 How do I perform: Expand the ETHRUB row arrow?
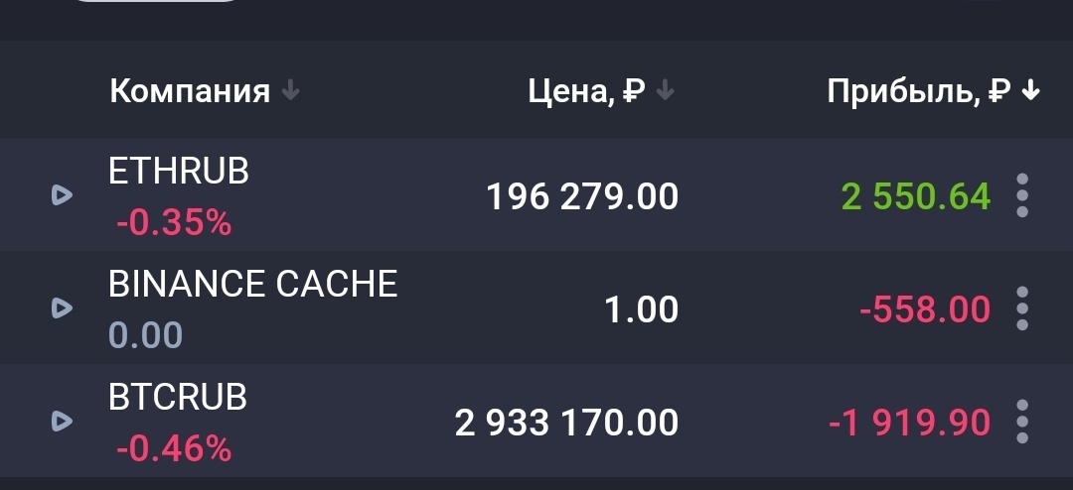(x=63, y=196)
